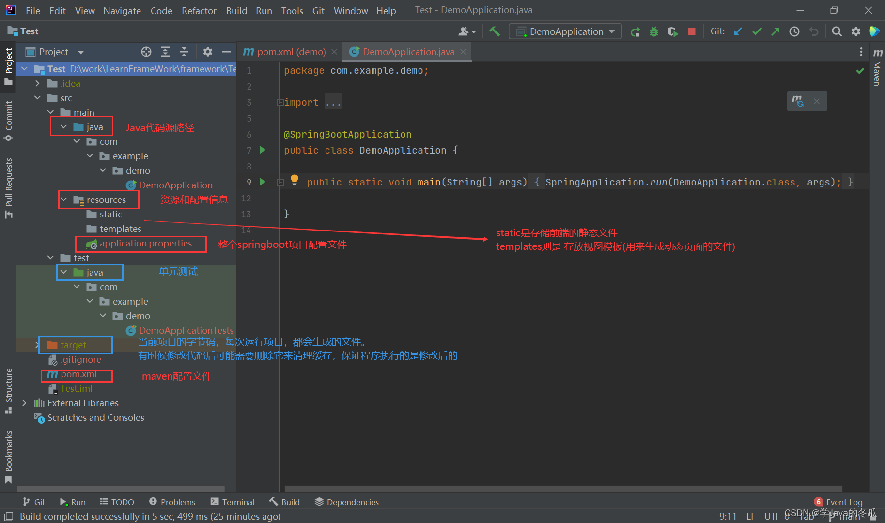Open the Navigate menu
Screen dimensions: 885x523
tap(122, 10)
